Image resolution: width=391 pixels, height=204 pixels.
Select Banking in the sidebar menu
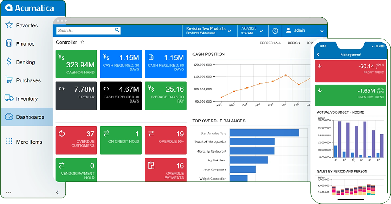point(26,62)
